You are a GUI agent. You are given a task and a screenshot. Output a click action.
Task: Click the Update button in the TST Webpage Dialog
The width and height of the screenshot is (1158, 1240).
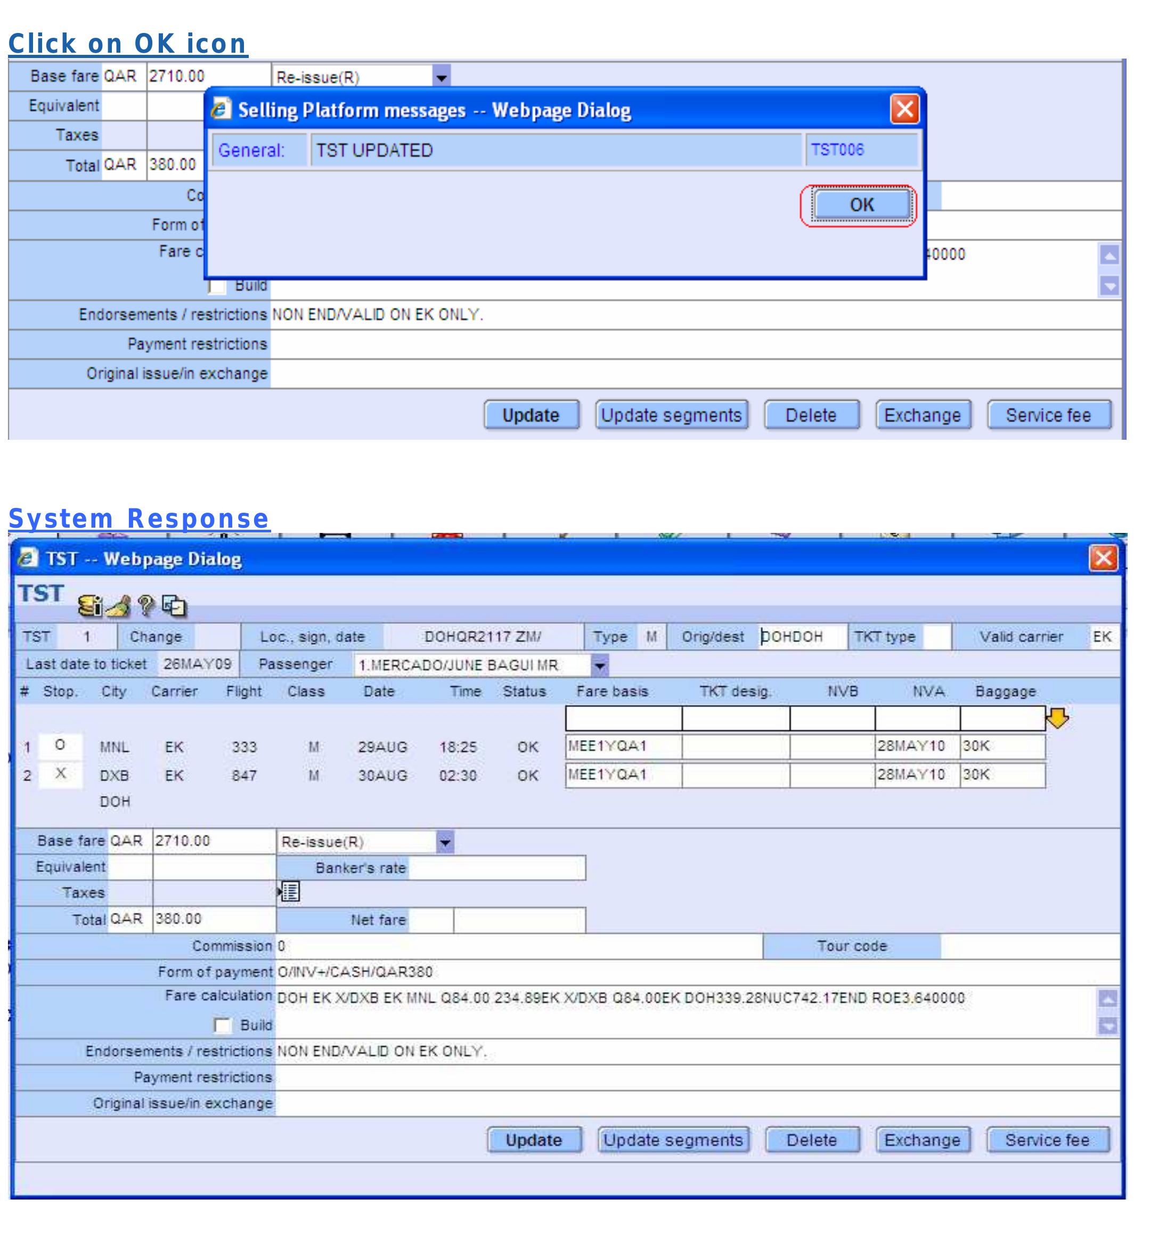534,1139
